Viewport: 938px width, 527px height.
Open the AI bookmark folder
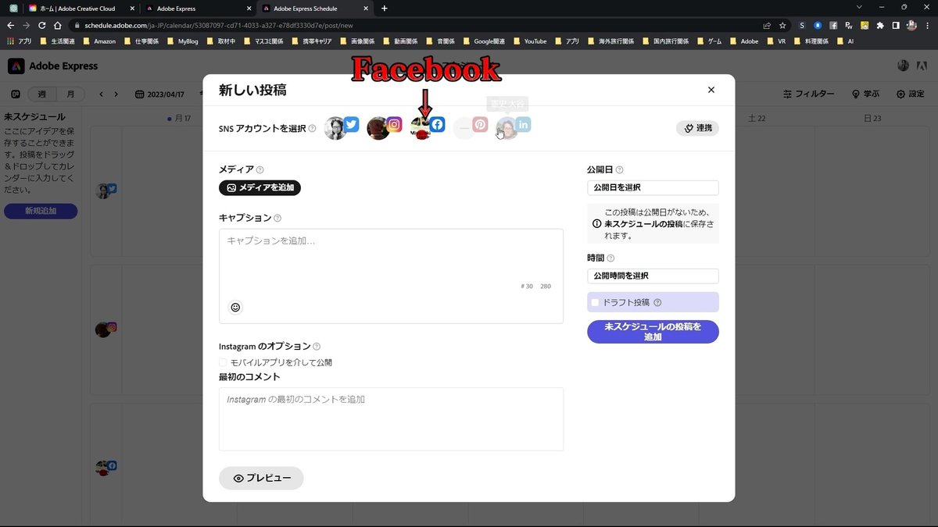click(x=845, y=41)
